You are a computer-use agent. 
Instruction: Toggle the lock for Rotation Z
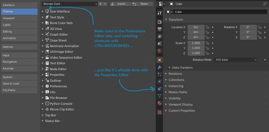[x=260, y=37]
